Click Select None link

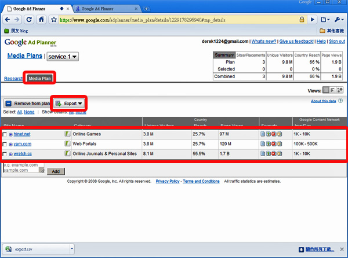coord(29,112)
